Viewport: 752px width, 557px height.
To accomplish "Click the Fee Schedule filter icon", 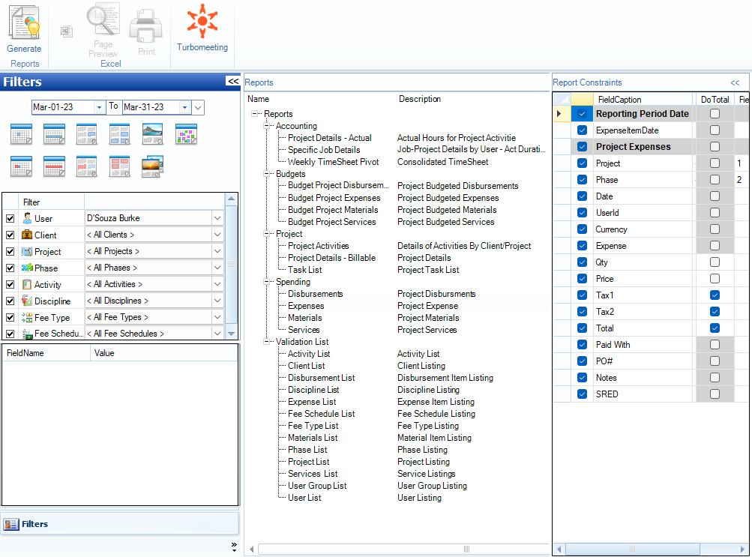I will pyautogui.click(x=27, y=334).
